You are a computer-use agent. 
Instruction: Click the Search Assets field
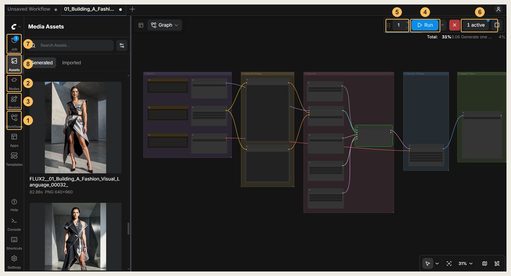[x=71, y=45]
